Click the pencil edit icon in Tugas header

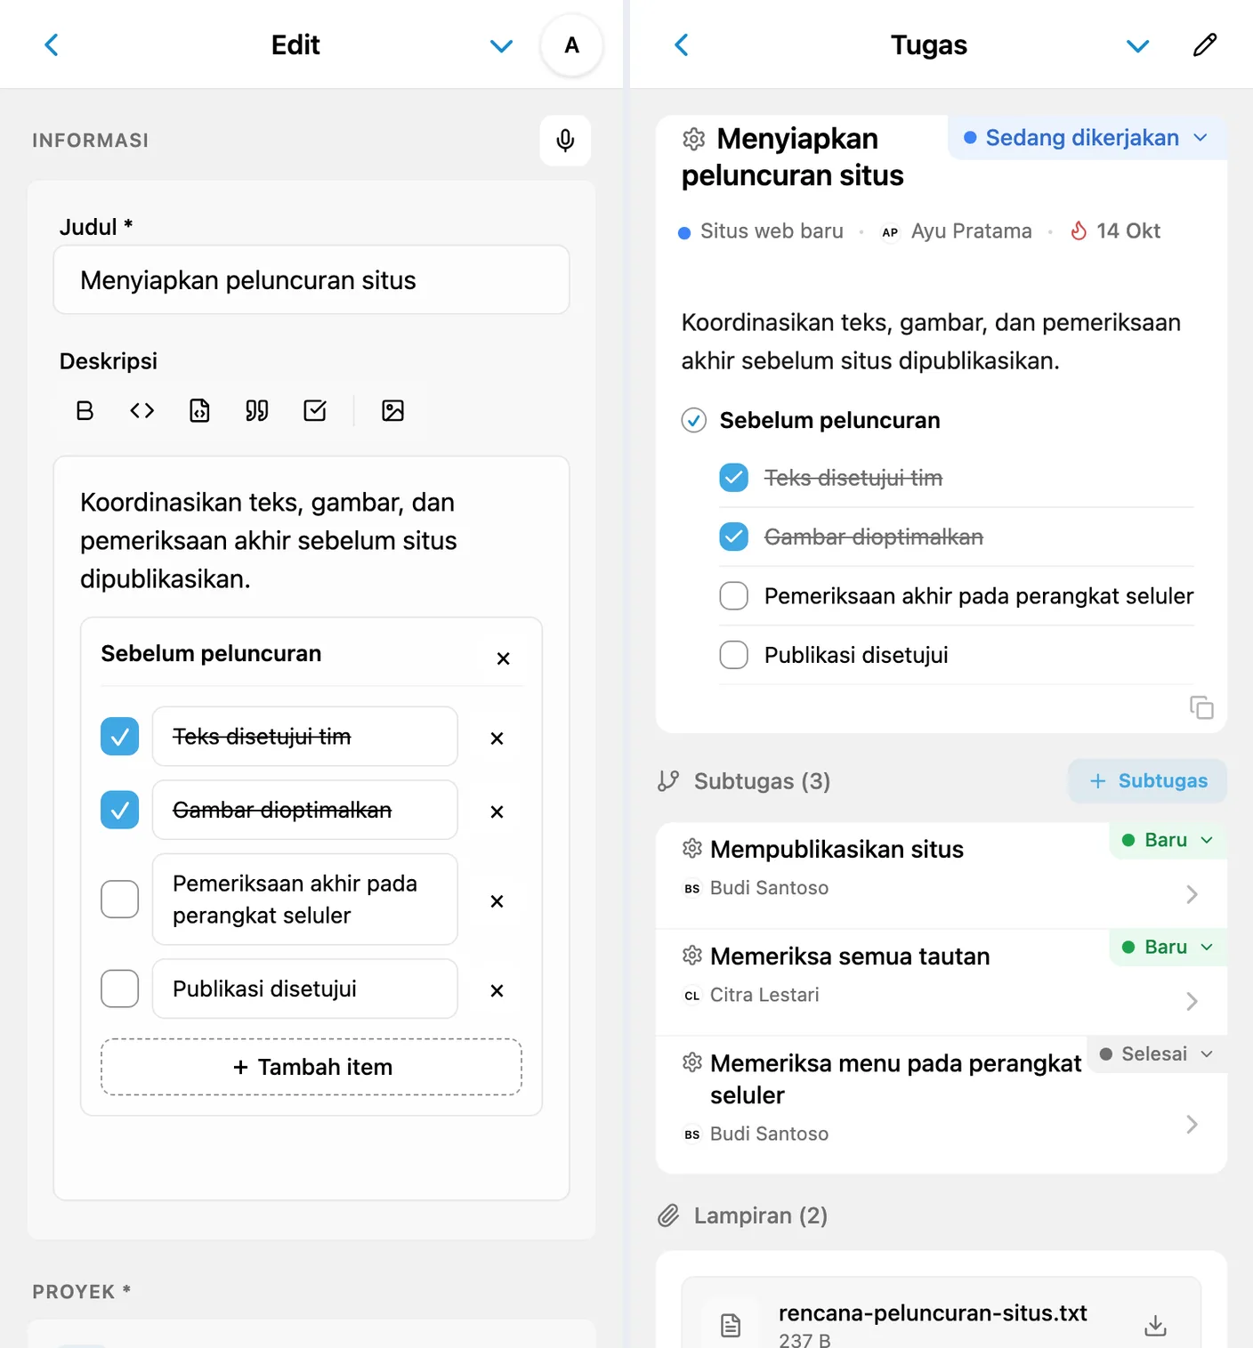(x=1205, y=44)
